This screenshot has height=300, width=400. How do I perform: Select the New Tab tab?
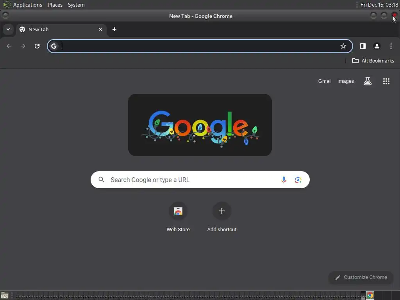61,29
